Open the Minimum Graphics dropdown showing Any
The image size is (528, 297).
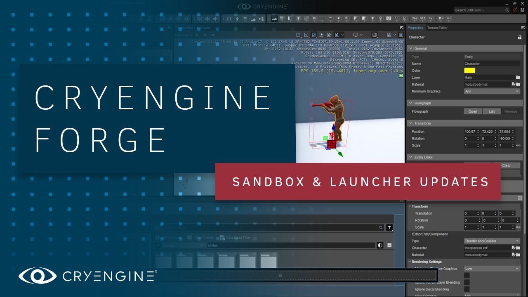[x=492, y=91]
